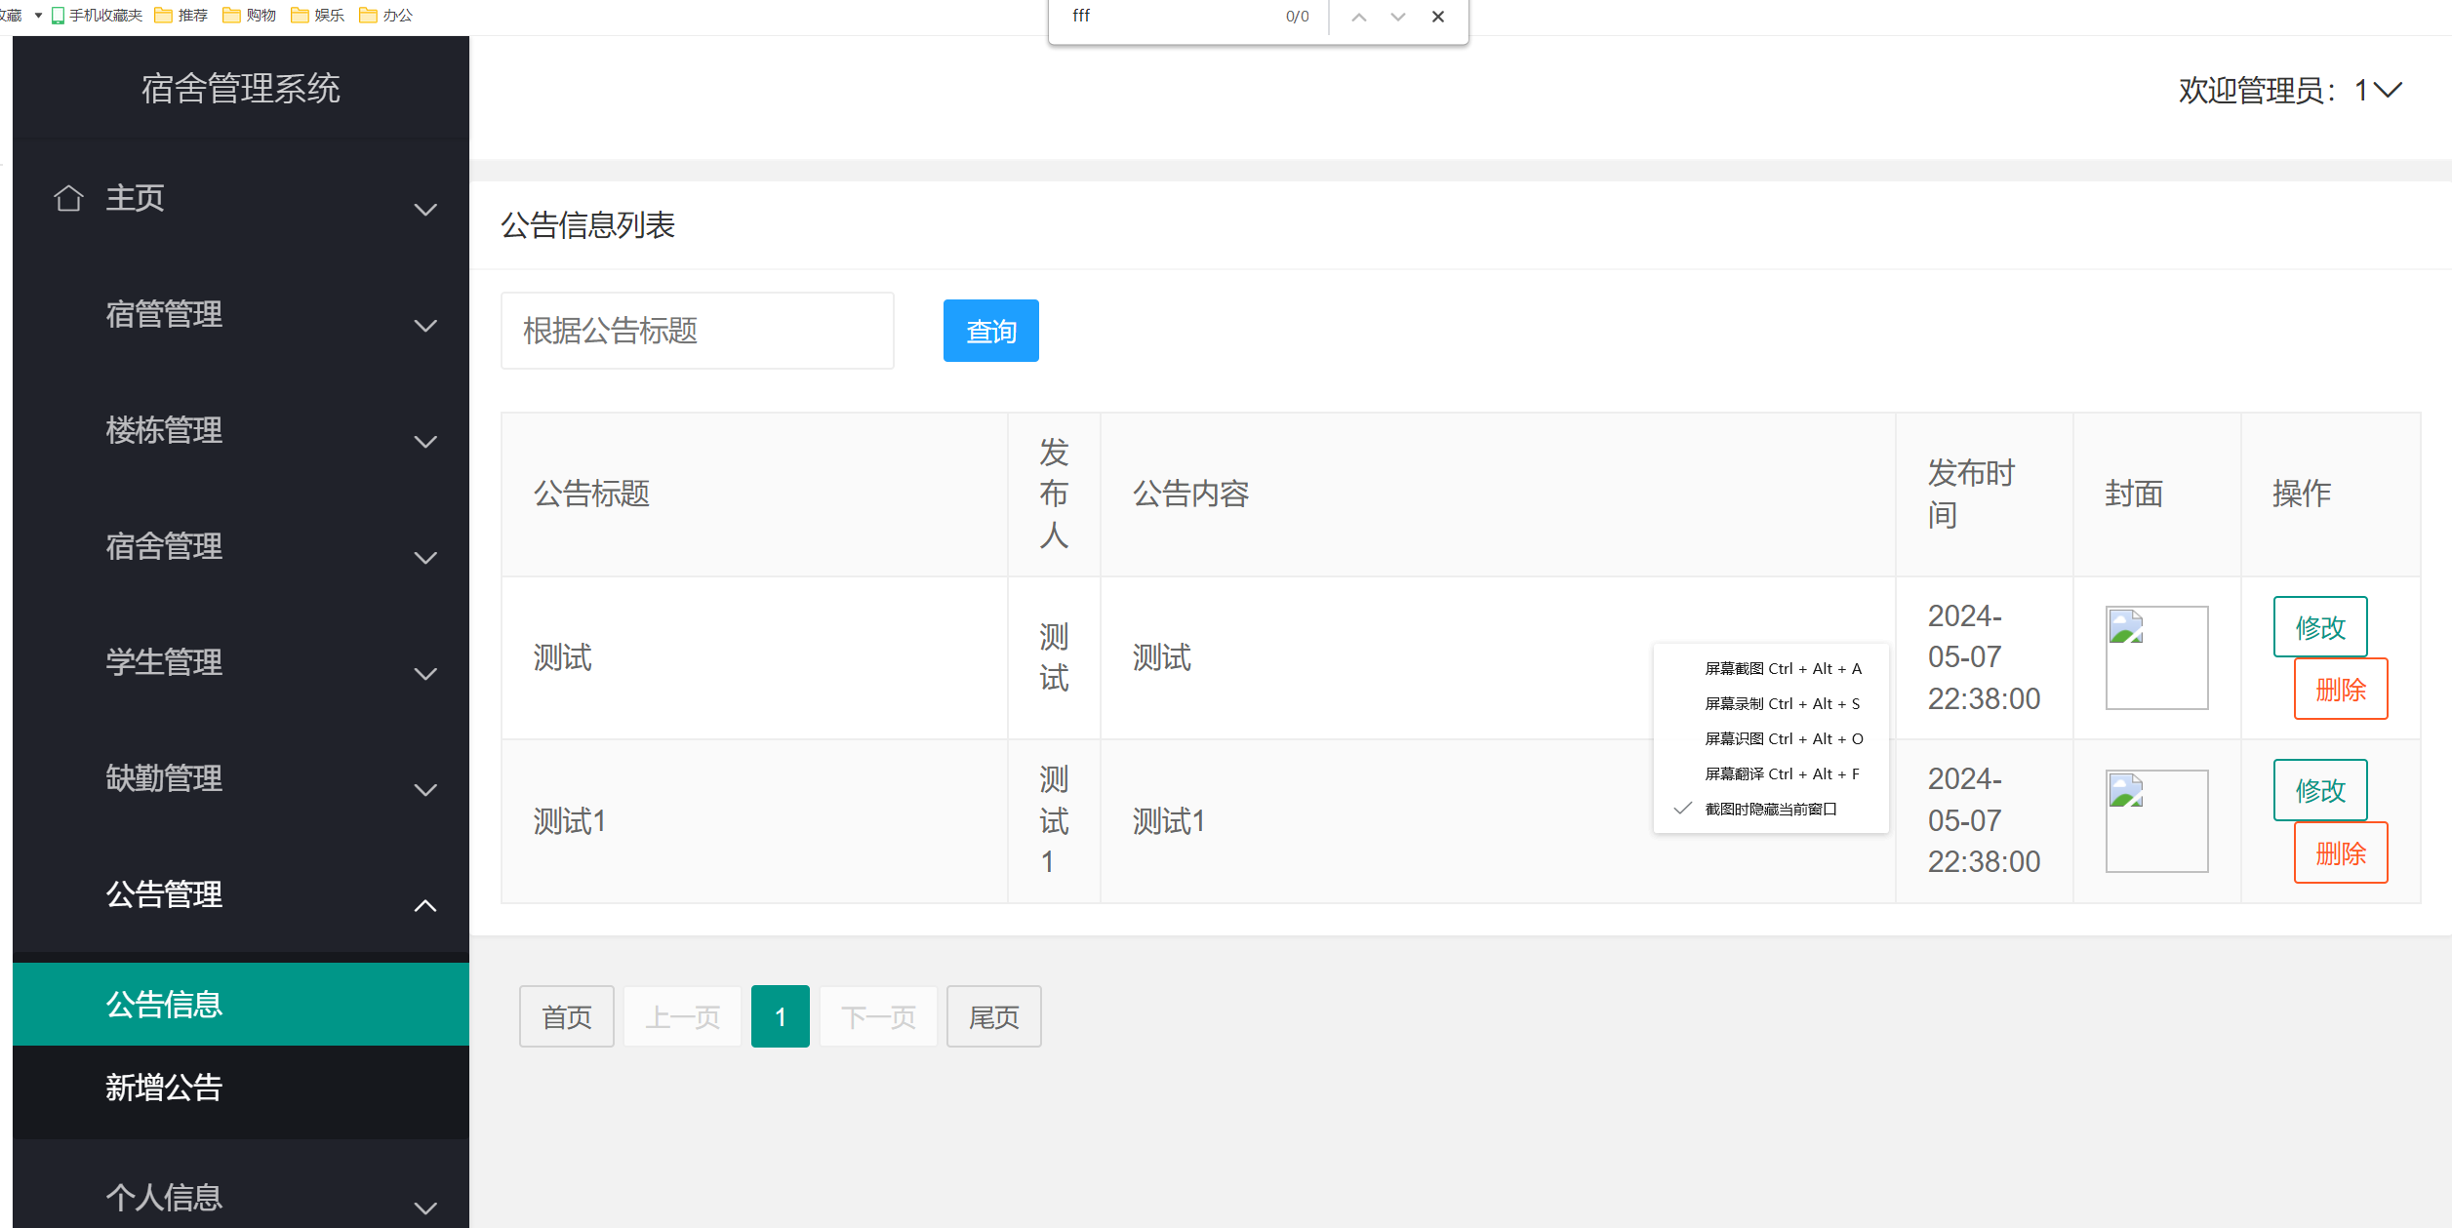The image size is (2452, 1228).
Task: Open the 娱乐 bookmarks folder
Action: [x=317, y=16]
